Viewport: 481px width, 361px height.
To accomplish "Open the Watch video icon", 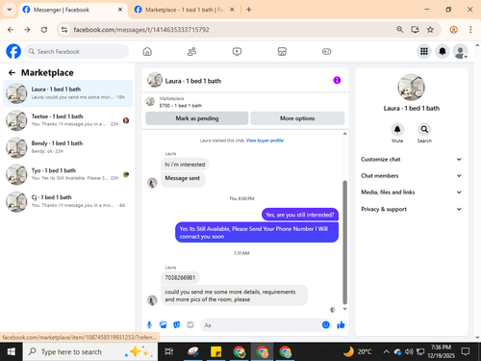I will pos(237,51).
